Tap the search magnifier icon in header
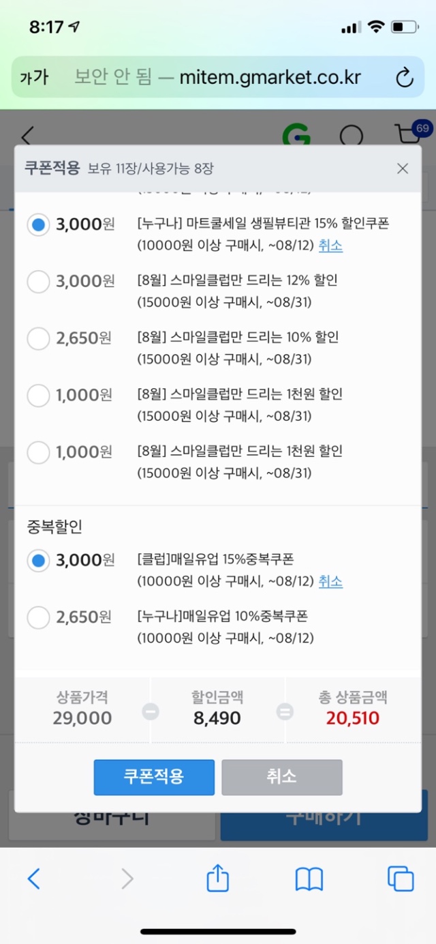This screenshot has width=436, height=944. click(x=352, y=136)
